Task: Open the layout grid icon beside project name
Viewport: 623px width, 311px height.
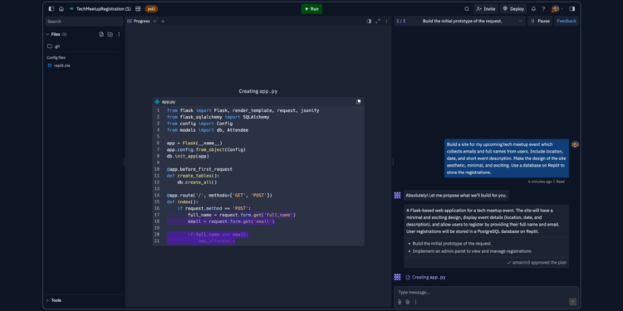Action: click(138, 9)
